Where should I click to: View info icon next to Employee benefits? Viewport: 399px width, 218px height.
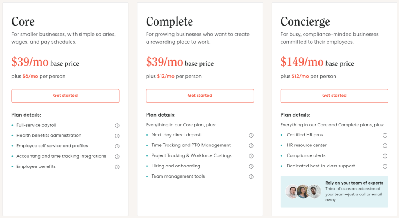click(117, 167)
